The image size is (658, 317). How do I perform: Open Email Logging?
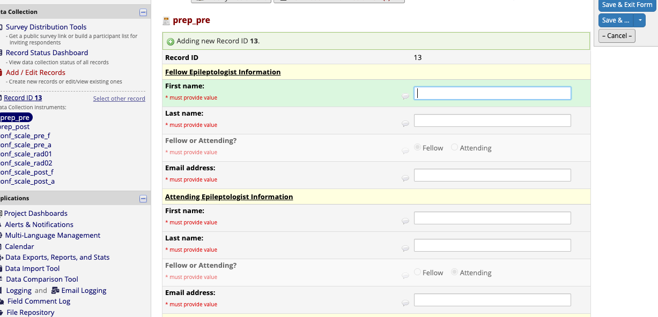point(84,290)
